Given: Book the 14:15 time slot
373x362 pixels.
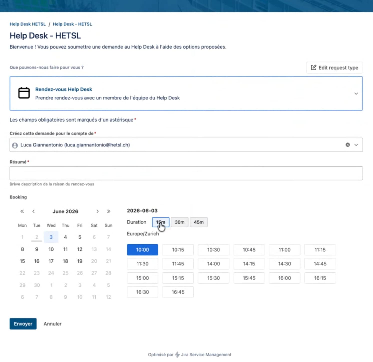Looking at the screenshot, I should pos(249,264).
